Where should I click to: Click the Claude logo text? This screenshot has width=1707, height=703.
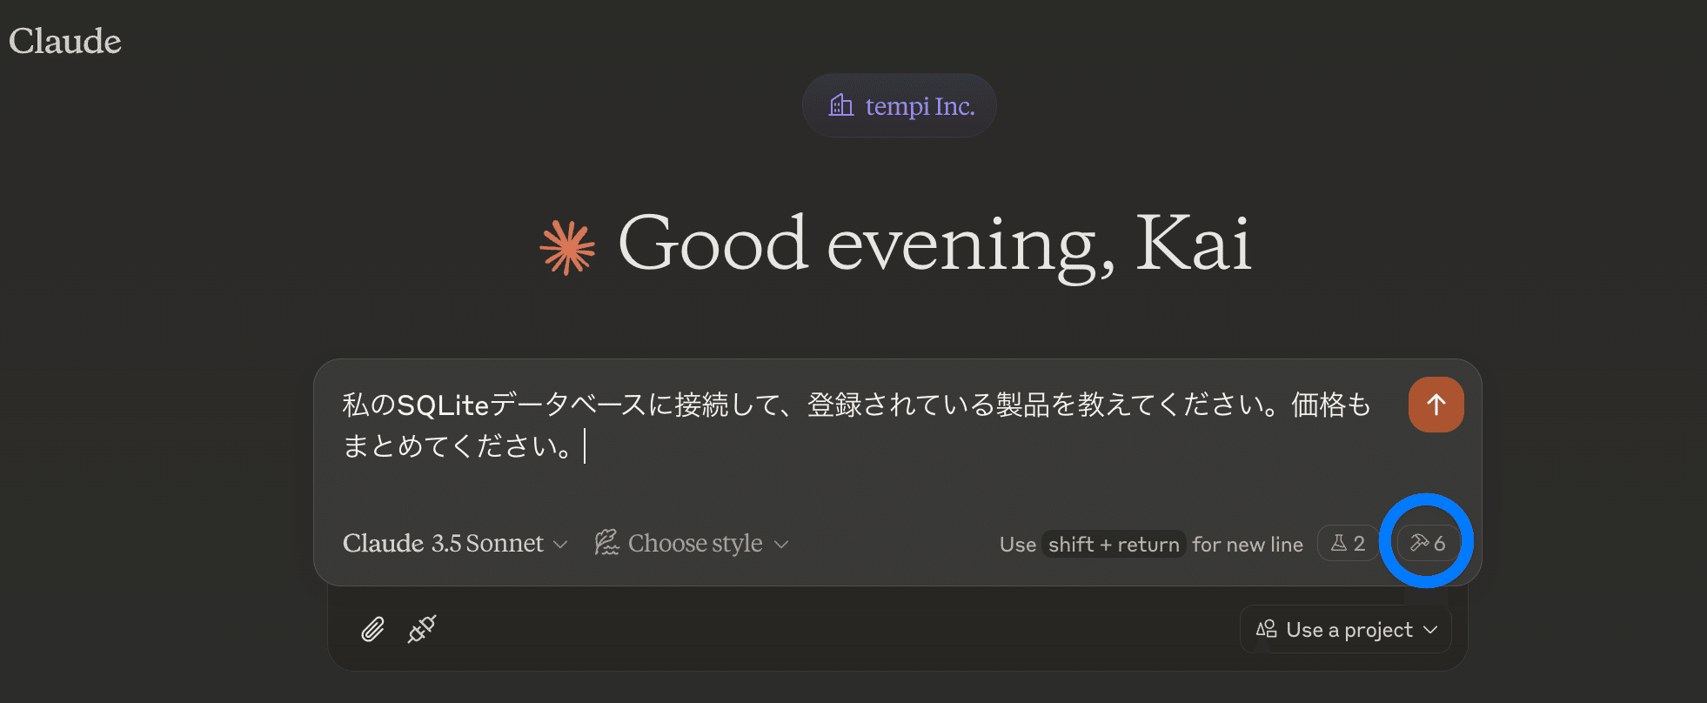[65, 41]
